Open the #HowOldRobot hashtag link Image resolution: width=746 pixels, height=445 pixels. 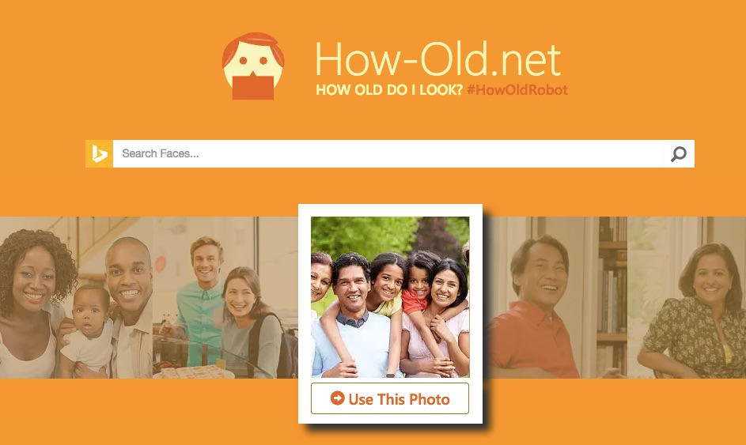click(x=517, y=90)
